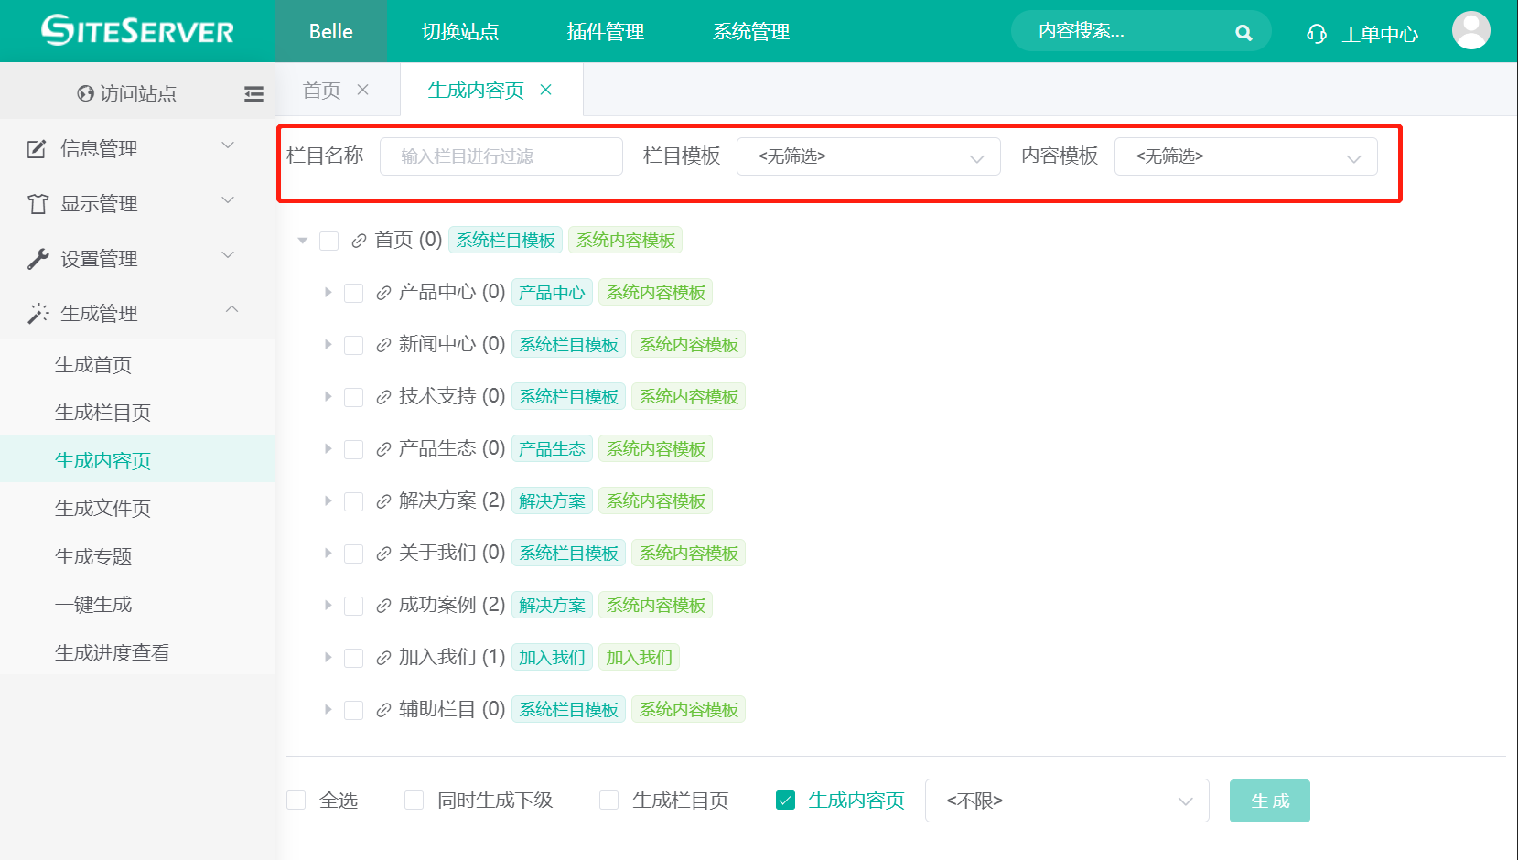Click the 系统栏目模板 tag for 首页
The width and height of the screenshot is (1518, 860).
pos(505,241)
